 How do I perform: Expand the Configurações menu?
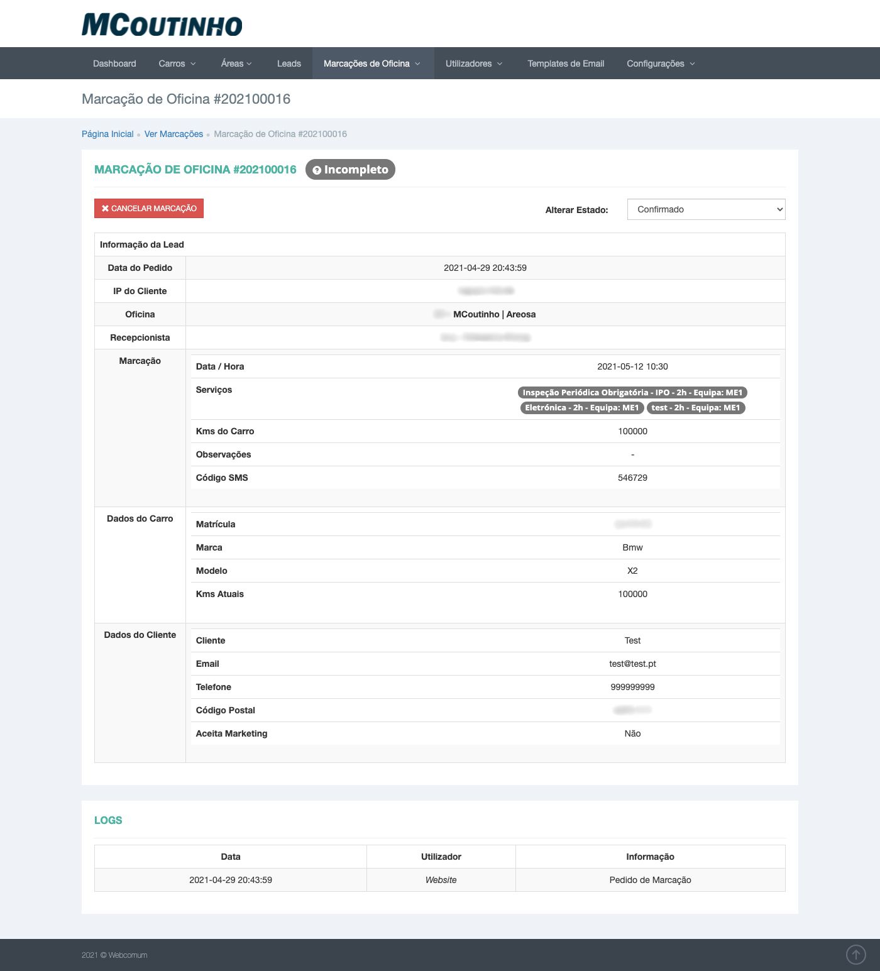point(660,63)
